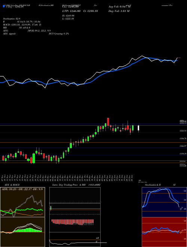Image resolution: width=187 pixels, height=247 pixels.
Task: Select the 'L: 1222.10' low price
Action: point(68,19)
